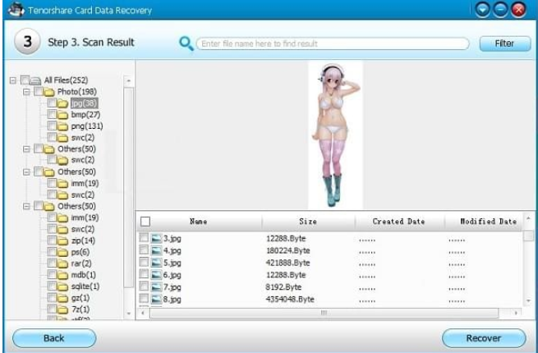Click the folder icon of mdb(1)
Image resolution: width=538 pixels, height=353 pixels.
click(62, 275)
